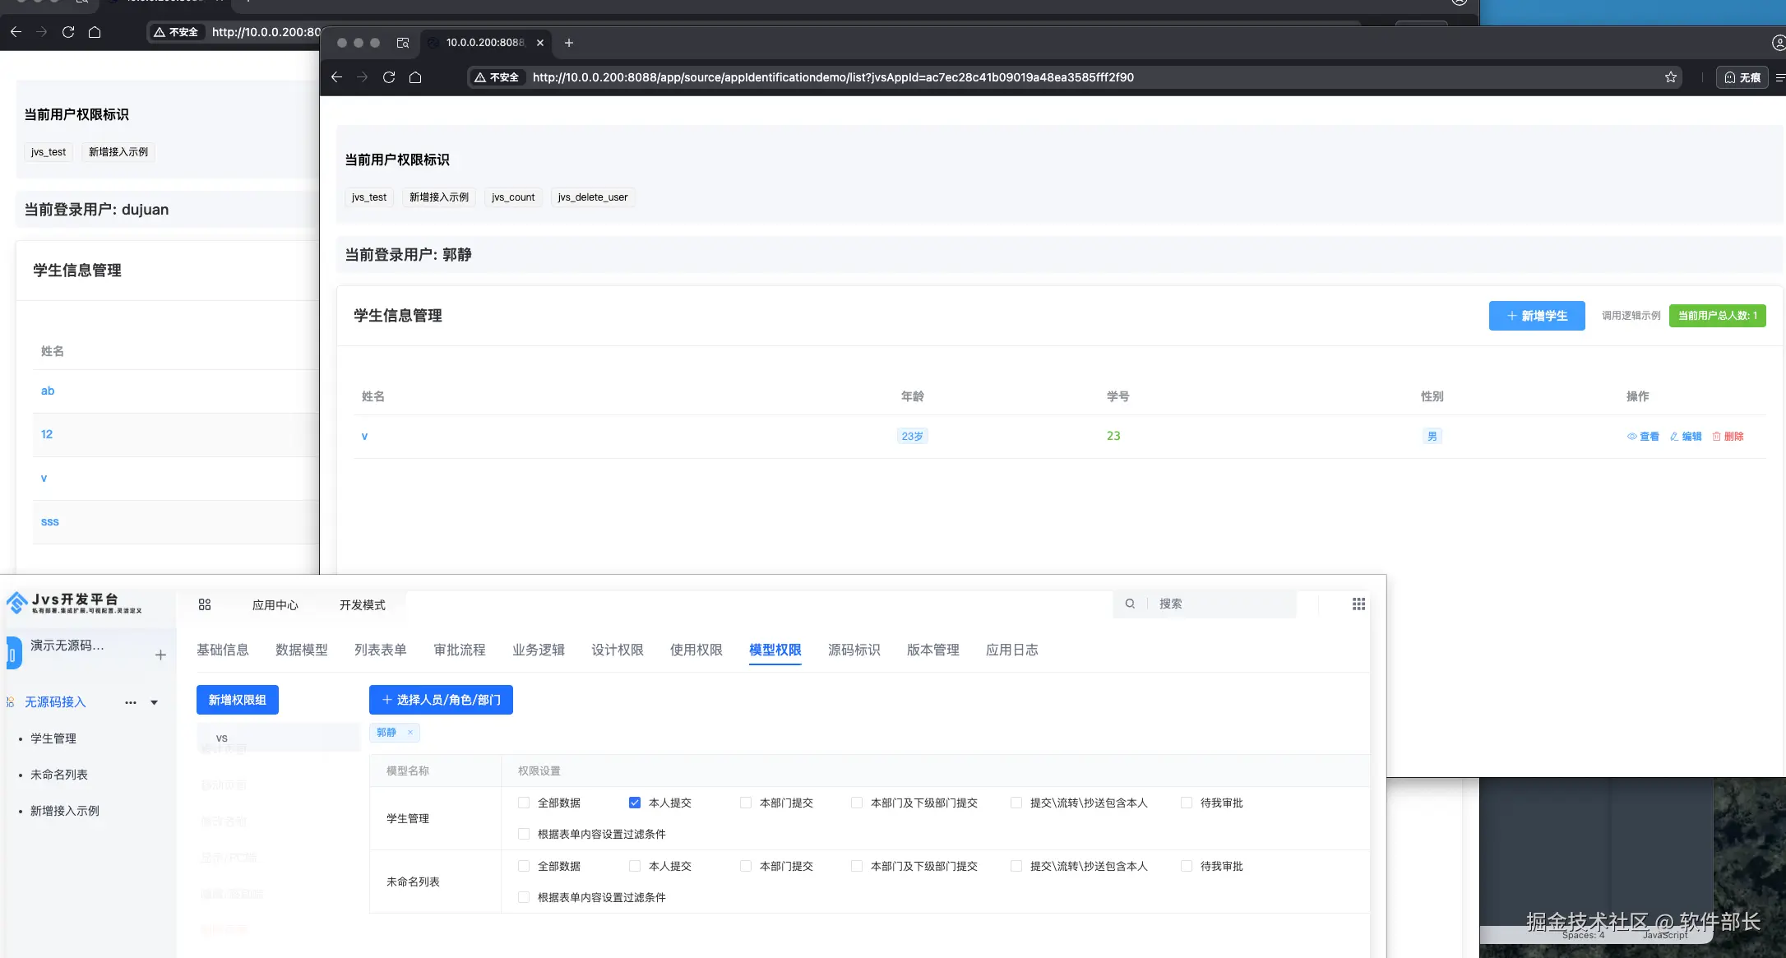Click the bookmark star icon in address bar
Image resolution: width=1786 pixels, height=958 pixels.
coord(1670,77)
